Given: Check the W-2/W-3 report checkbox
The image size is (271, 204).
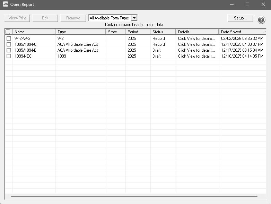Looking at the screenshot, I should (x=9, y=39).
